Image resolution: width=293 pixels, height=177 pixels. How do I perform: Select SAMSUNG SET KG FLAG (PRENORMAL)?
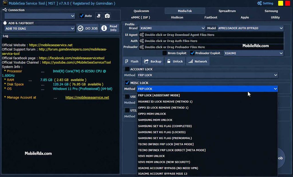coord(207,138)
